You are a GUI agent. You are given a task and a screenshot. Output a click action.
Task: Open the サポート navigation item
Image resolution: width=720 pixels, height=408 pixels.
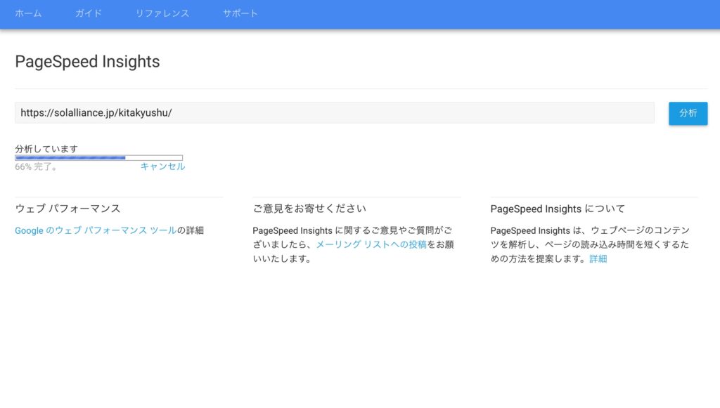[240, 13]
